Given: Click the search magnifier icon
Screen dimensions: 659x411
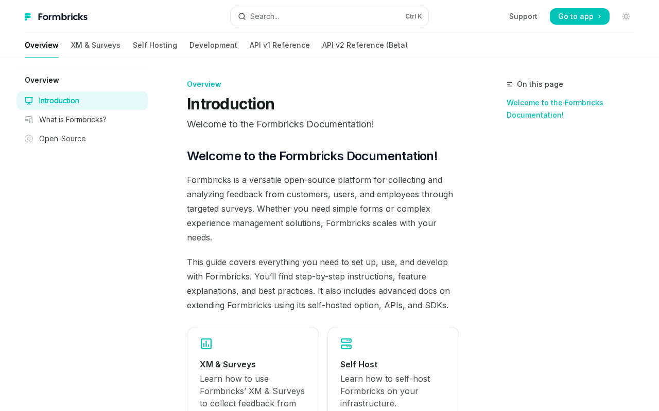Looking at the screenshot, I should [x=242, y=16].
